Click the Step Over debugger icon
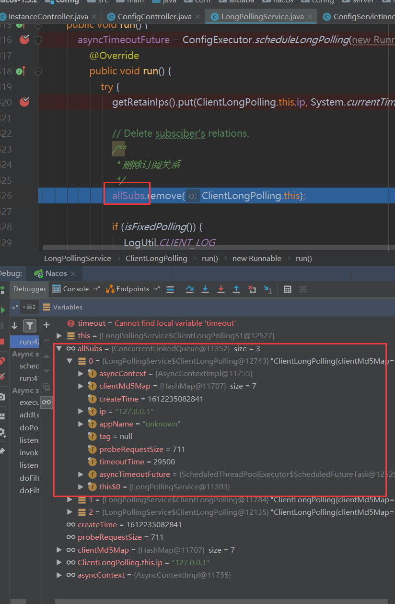 pos(190,289)
